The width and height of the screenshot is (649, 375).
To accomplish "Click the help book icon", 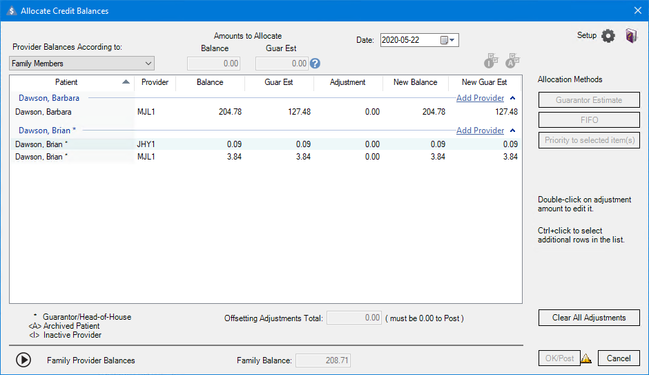I will pyautogui.click(x=631, y=36).
